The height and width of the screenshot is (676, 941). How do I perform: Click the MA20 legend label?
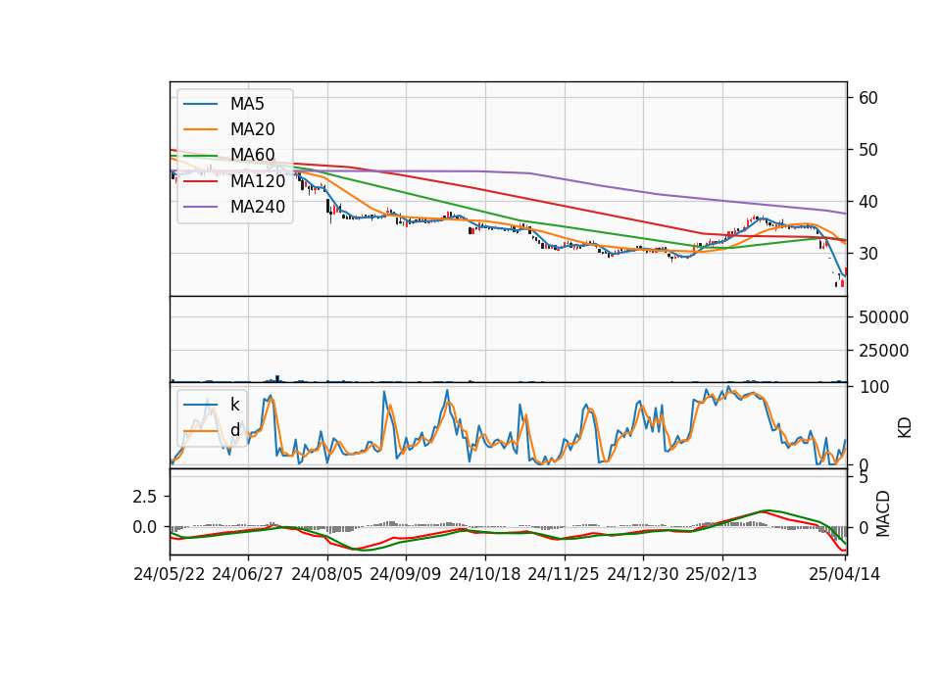click(x=252, y=129)
